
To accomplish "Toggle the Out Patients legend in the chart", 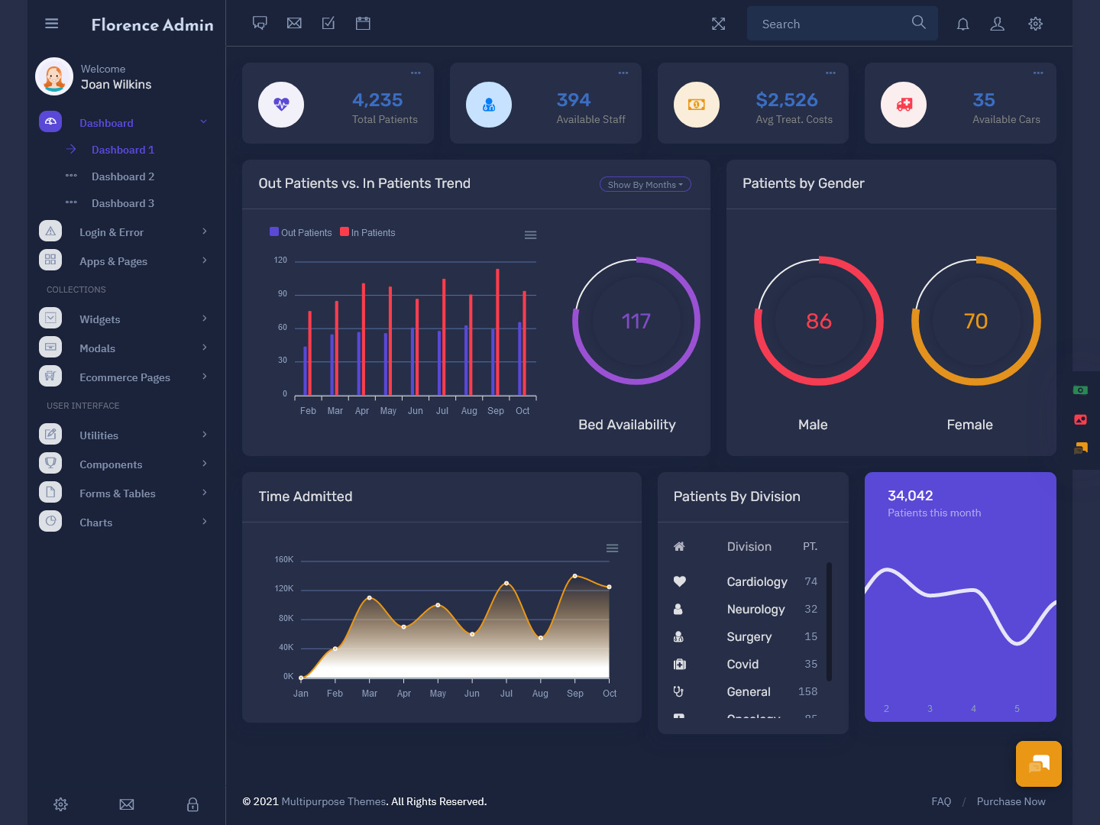I will click(x=300, y=232).
